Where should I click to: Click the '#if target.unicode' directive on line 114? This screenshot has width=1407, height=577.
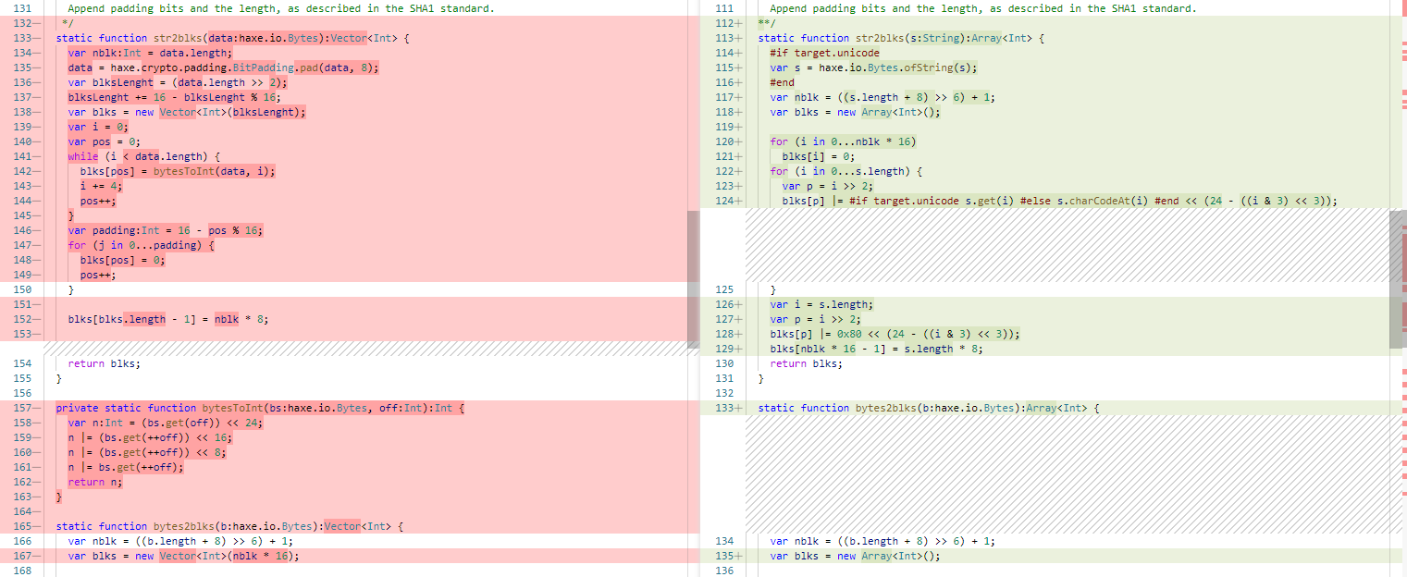pos(825,53)
